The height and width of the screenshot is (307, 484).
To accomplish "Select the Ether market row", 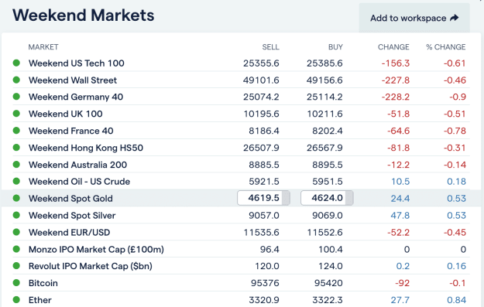I will (241, 300).
